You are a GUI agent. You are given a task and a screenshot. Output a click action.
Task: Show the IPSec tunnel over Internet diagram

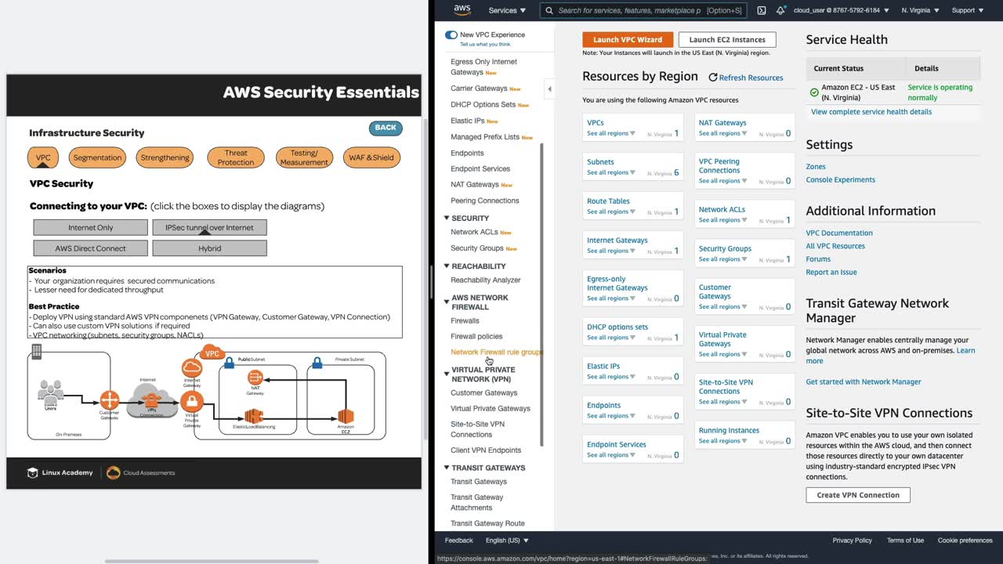(x=209, y=227)
